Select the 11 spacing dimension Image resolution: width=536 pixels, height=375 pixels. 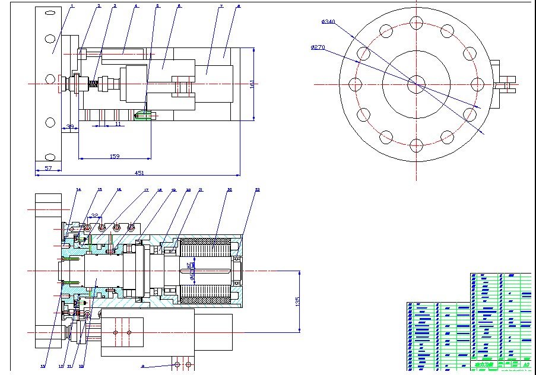[118, 123]
